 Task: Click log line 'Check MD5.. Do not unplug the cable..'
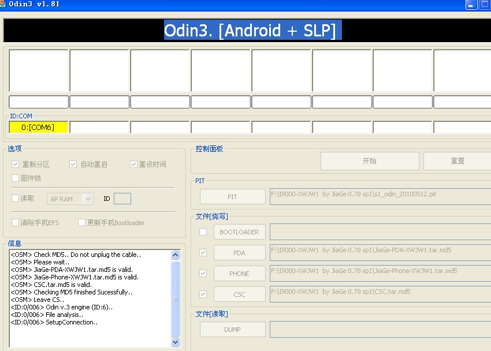(x=76, y=255)
